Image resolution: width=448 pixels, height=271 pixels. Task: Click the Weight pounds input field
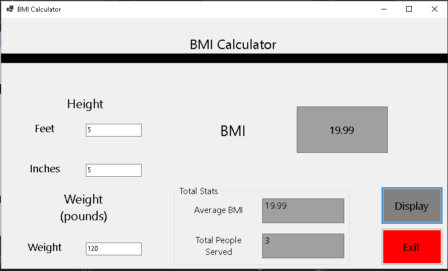113,249
